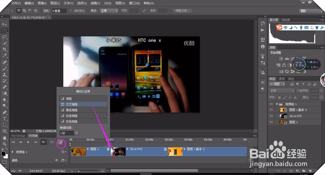
Task: Select the Eyedropper tool
Action: click(4, 56)
